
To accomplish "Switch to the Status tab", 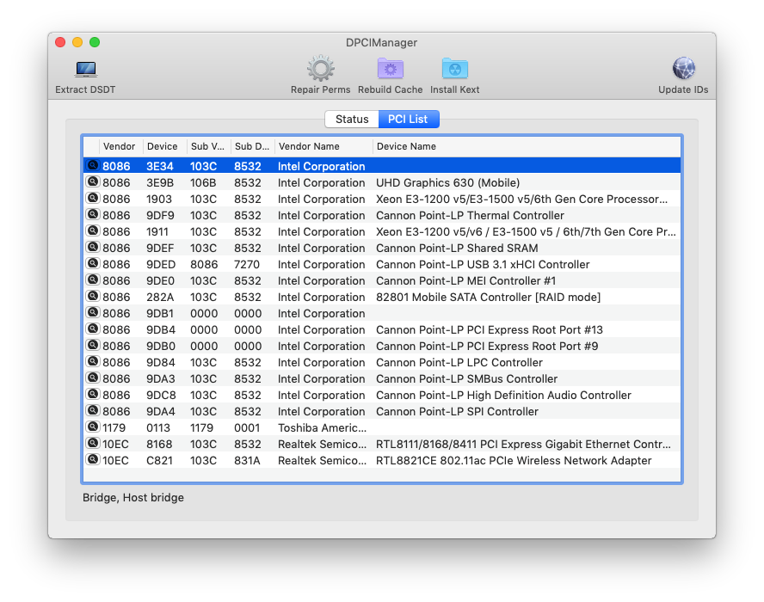I will (x=352, y=119).
